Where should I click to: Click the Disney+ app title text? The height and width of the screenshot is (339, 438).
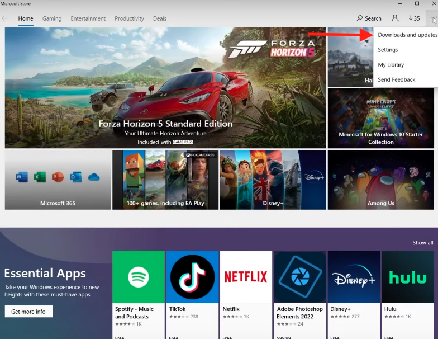[x=340, y=309]
